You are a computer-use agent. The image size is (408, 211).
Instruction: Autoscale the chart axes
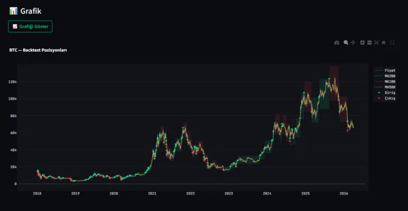pos(376,42)
